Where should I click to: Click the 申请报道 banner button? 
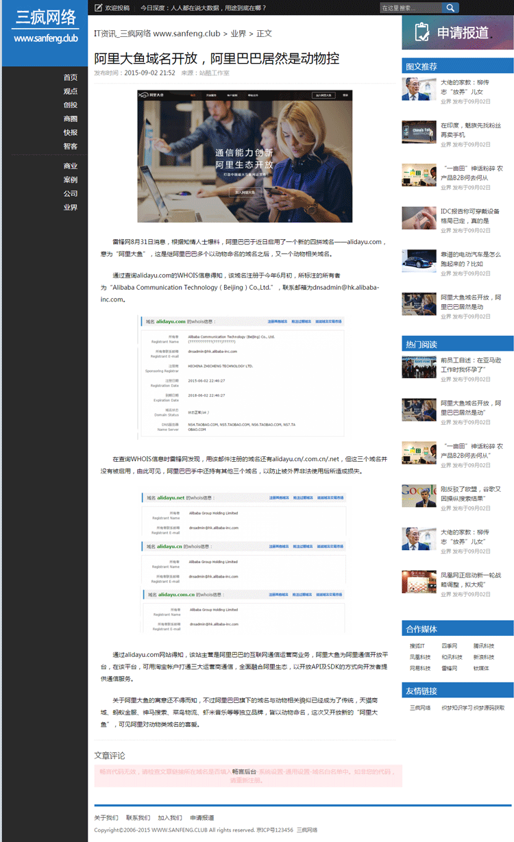point(457,32)
